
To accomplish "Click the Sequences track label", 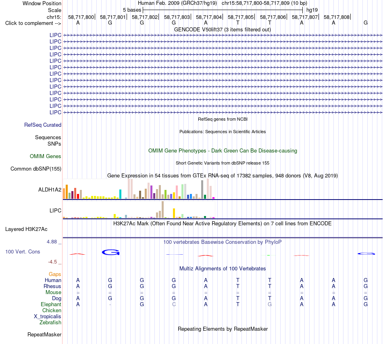I will click(48, 137).
